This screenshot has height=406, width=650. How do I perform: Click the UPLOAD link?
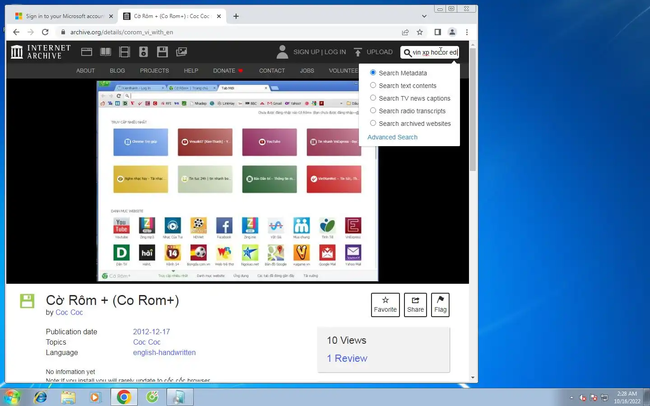(x=380, y=52)
